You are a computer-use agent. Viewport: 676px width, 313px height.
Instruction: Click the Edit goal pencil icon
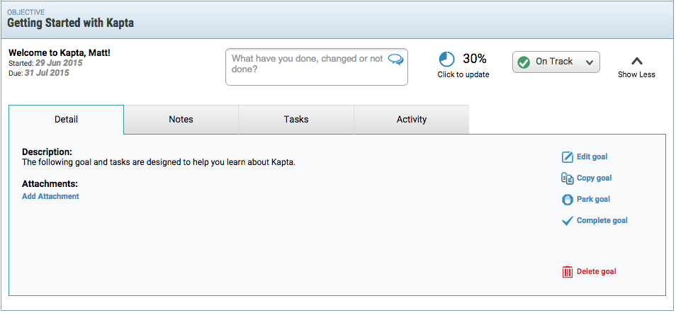coord(568,157)
